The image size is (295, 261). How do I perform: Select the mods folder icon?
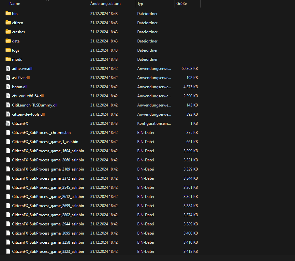coord(8,59)
